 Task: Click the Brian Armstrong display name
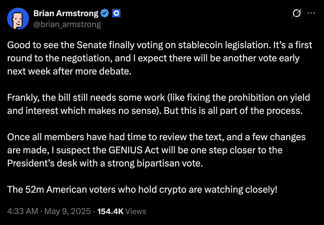coord(66,13)
